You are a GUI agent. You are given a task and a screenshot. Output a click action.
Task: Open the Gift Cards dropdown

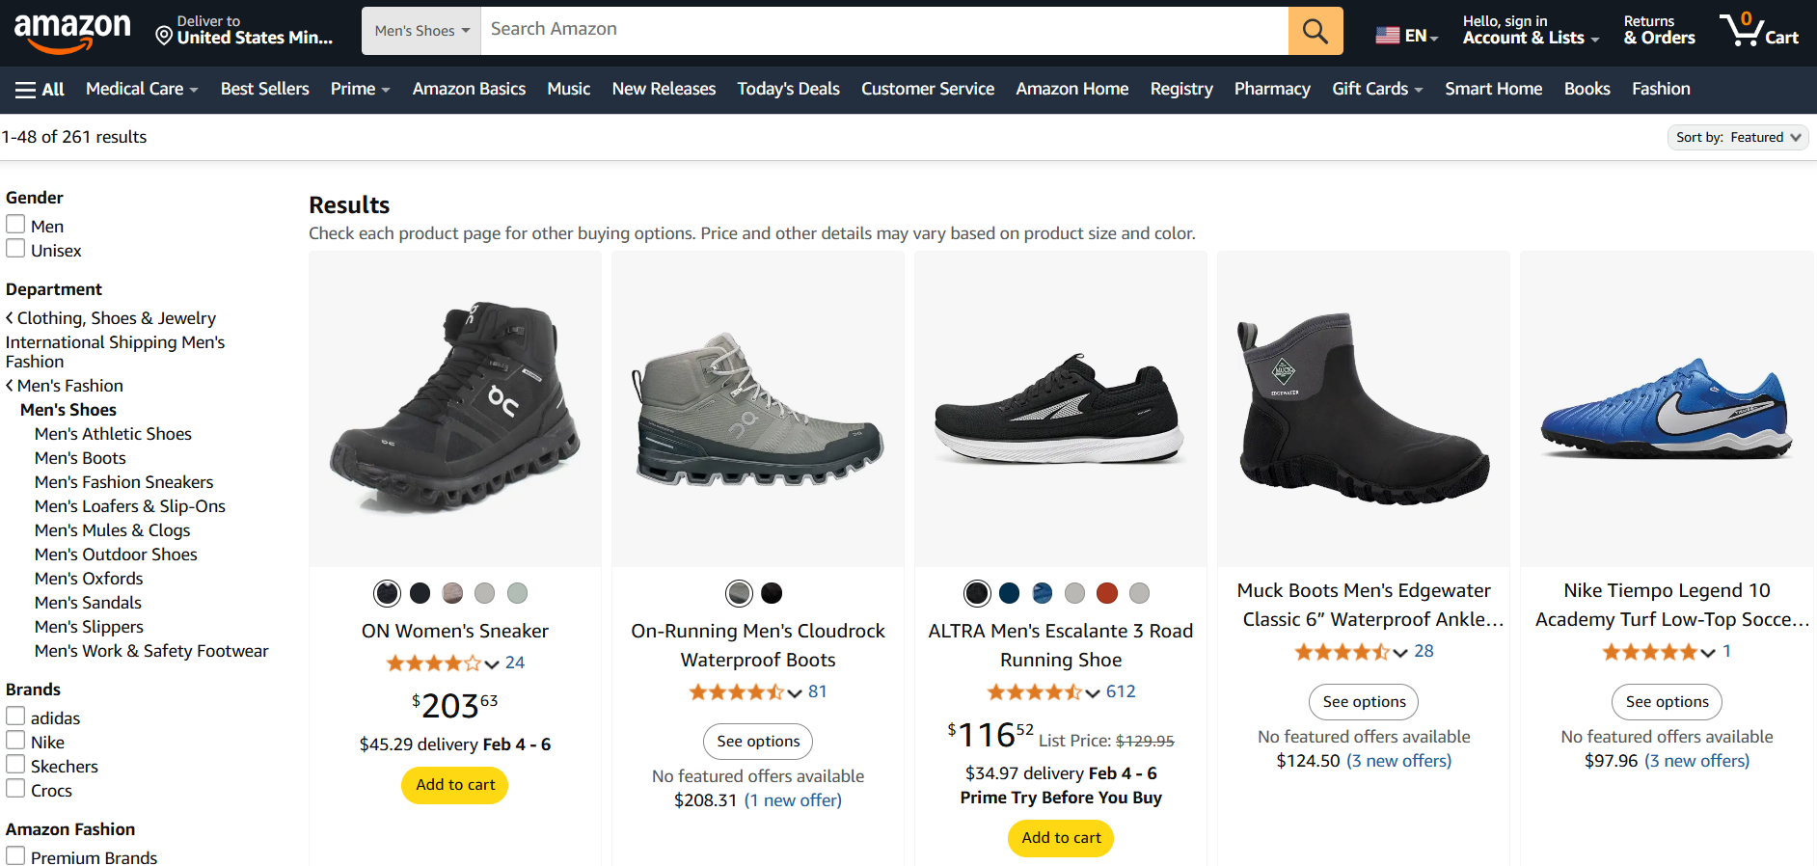(x=1376, y=89)
